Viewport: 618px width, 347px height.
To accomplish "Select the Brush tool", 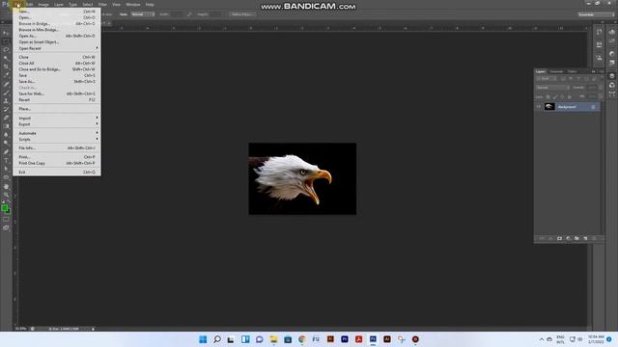I will pos(6,93).
